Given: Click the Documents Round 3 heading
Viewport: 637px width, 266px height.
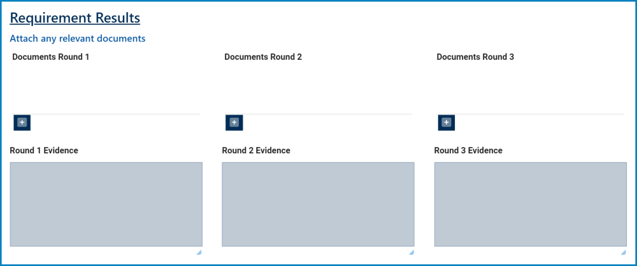Looking at the screenshot, I should [475, 57].
